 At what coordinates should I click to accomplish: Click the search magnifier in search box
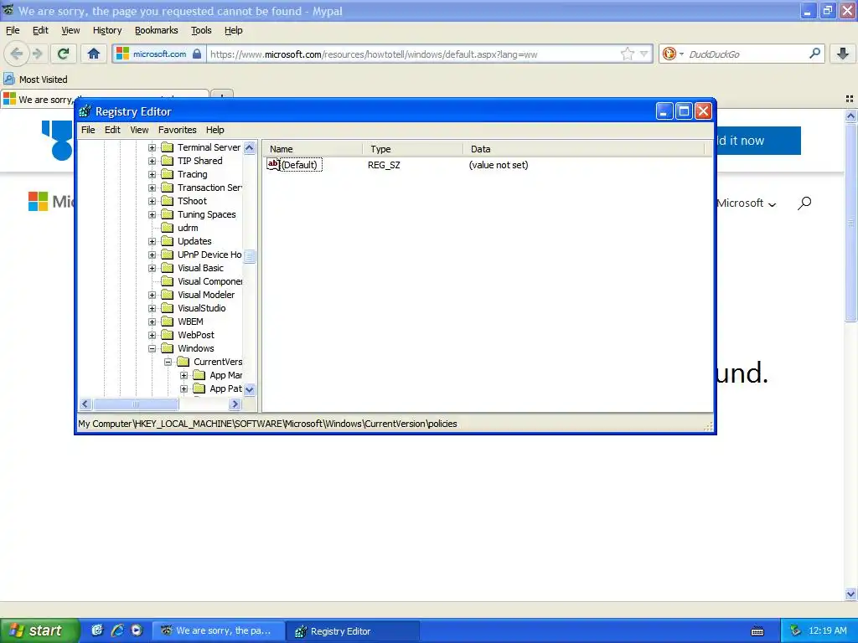[814, 54]
